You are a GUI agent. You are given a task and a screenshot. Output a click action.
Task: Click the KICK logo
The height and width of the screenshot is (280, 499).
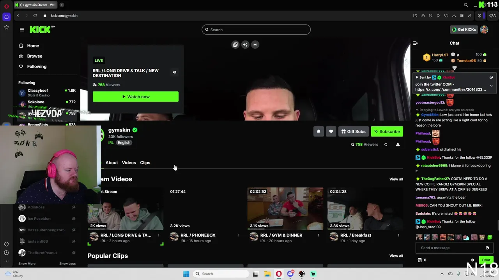(42, 30)
